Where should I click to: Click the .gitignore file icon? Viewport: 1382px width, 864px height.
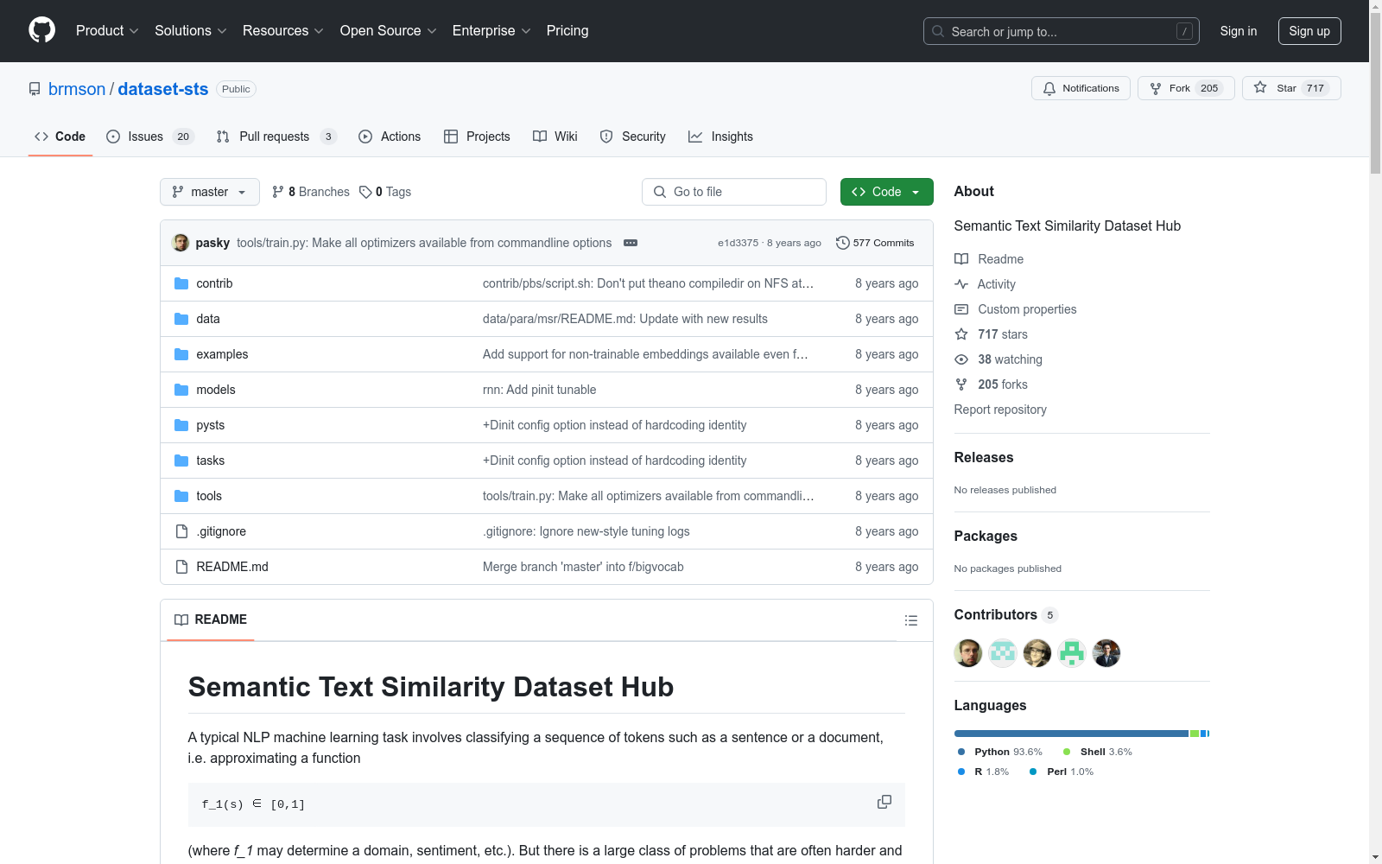(x=181, y=531)
